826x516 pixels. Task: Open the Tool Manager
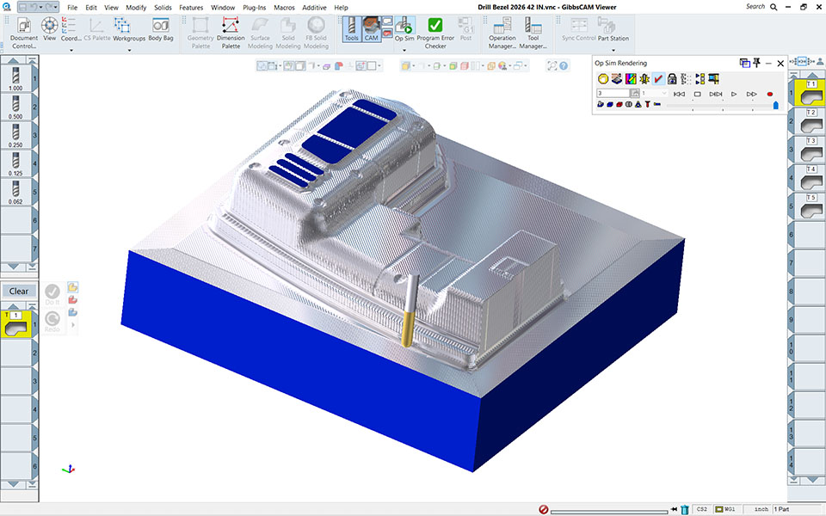[x=533, y=30]
